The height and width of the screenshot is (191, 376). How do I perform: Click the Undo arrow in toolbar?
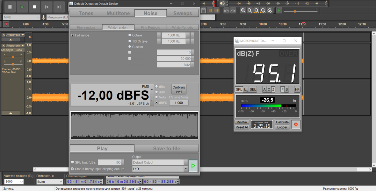(226, 11)
